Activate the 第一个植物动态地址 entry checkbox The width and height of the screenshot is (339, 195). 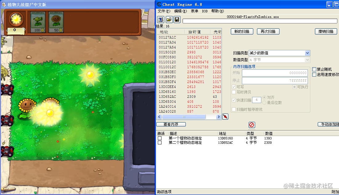[160, 138]
